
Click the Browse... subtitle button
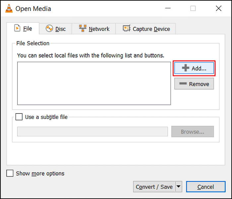click(192, 132)
